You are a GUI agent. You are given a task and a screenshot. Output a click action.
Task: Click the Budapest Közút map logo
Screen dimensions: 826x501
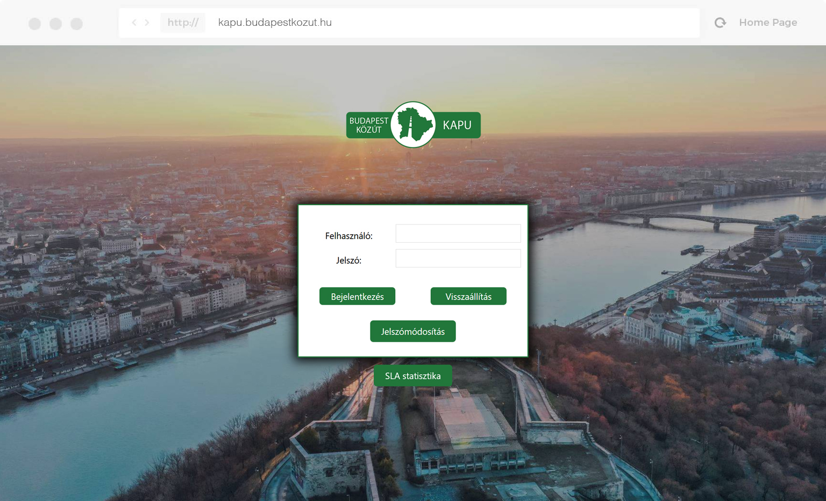pyautogui.click(x=412, y=124)
